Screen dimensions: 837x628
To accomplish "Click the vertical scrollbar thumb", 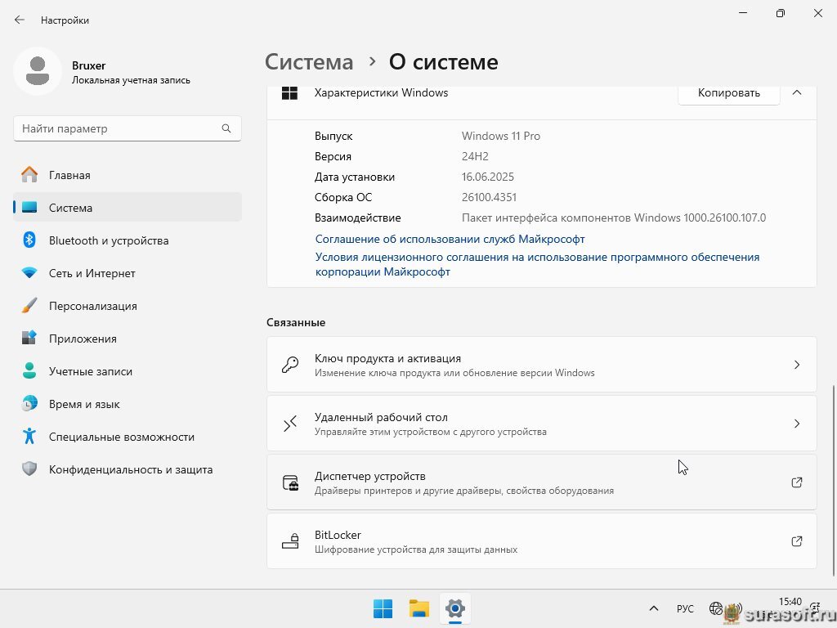I will pyautogui.click(x=833, y=480).
